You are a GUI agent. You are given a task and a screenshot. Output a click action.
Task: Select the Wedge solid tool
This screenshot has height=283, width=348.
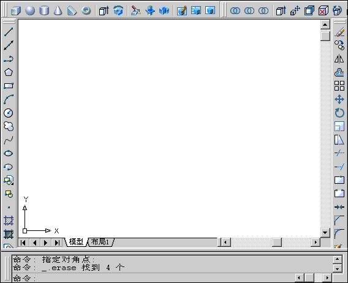point(72,10)
